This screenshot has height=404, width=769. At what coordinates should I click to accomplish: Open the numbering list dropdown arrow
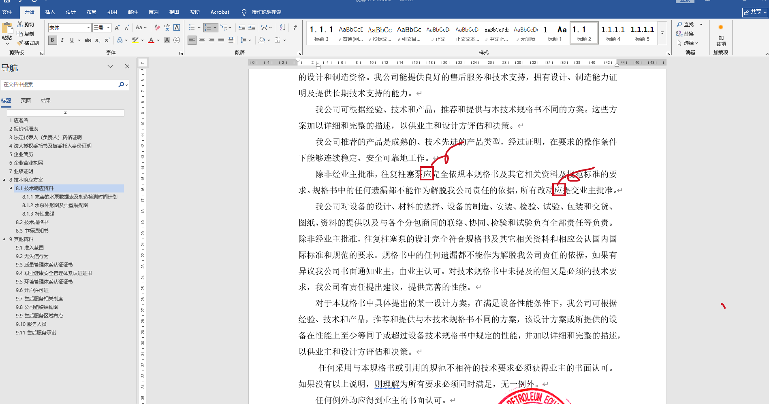[214, 27]
